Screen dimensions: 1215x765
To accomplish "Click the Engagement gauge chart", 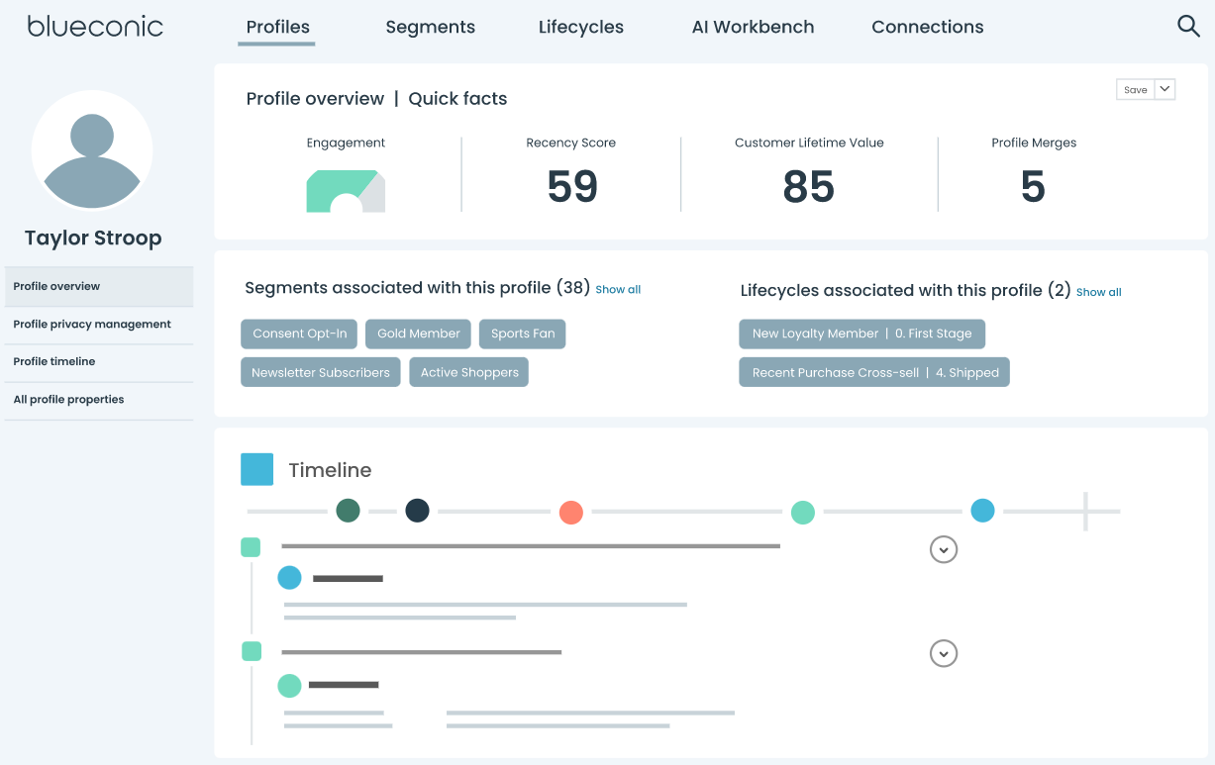I will (346, 191).
